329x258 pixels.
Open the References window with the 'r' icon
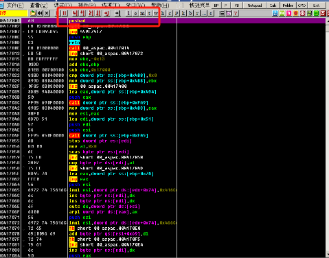197,13
